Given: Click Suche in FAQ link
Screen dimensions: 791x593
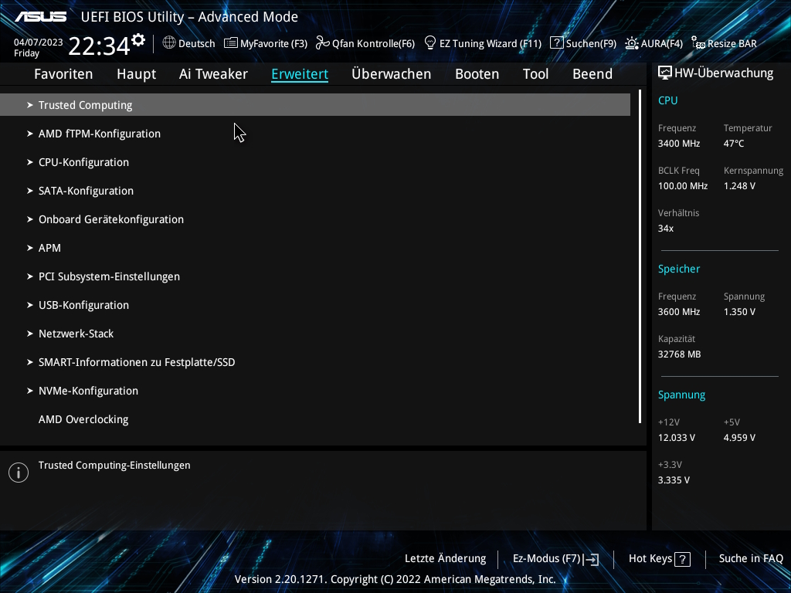Looking at the screenshot, I should pyautogui.click(x=751, y=559).
